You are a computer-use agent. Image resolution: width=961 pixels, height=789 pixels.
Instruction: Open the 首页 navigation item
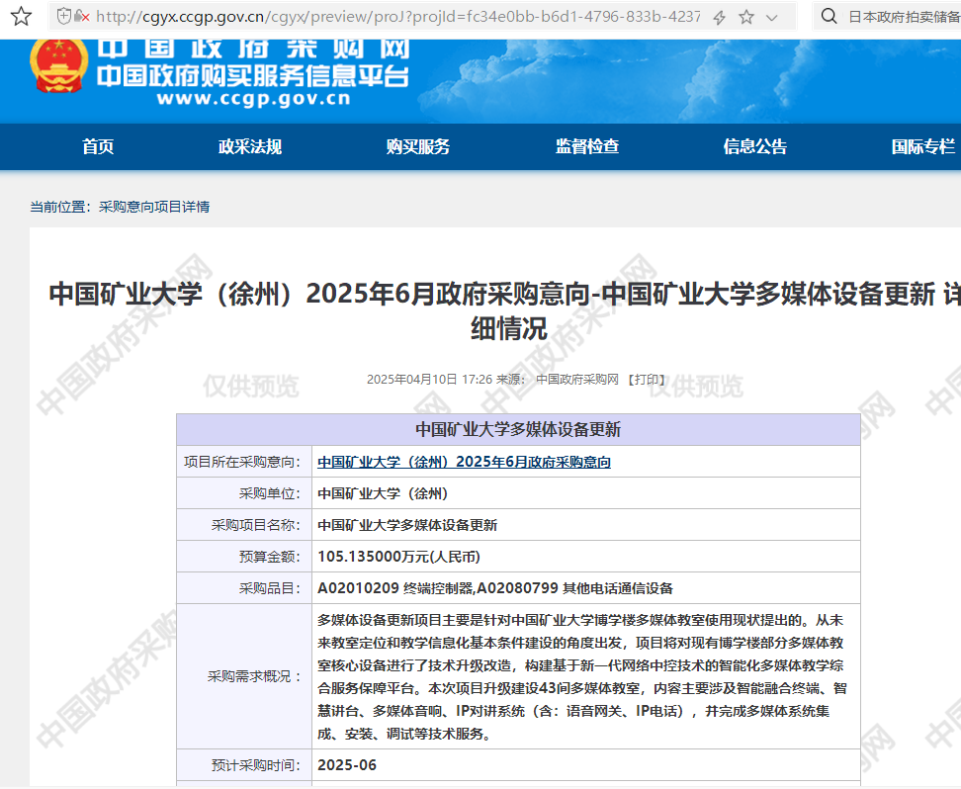(x=98, y=146)
